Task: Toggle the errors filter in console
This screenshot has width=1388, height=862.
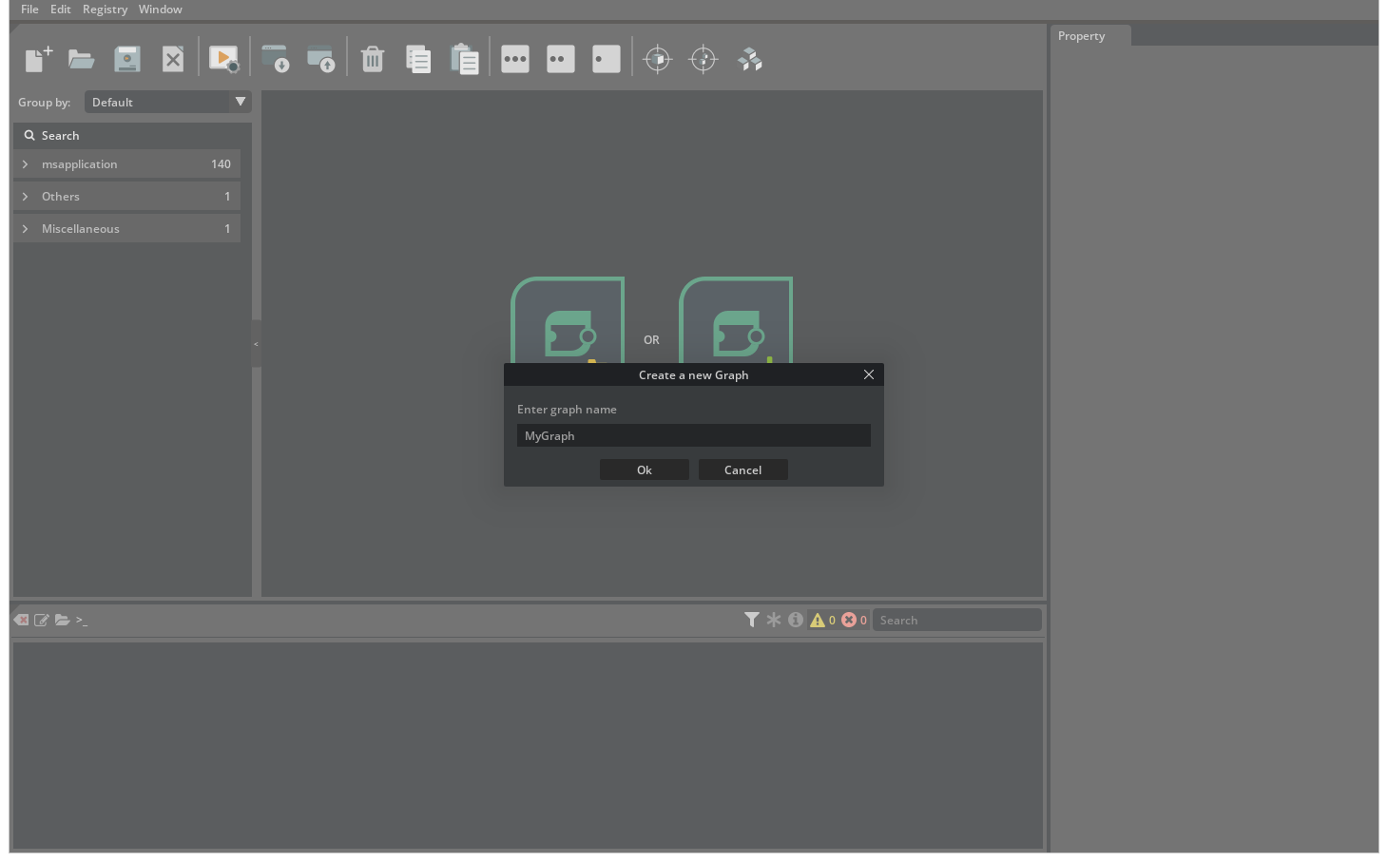Action: pyautogui.click(x=854, y=620)
